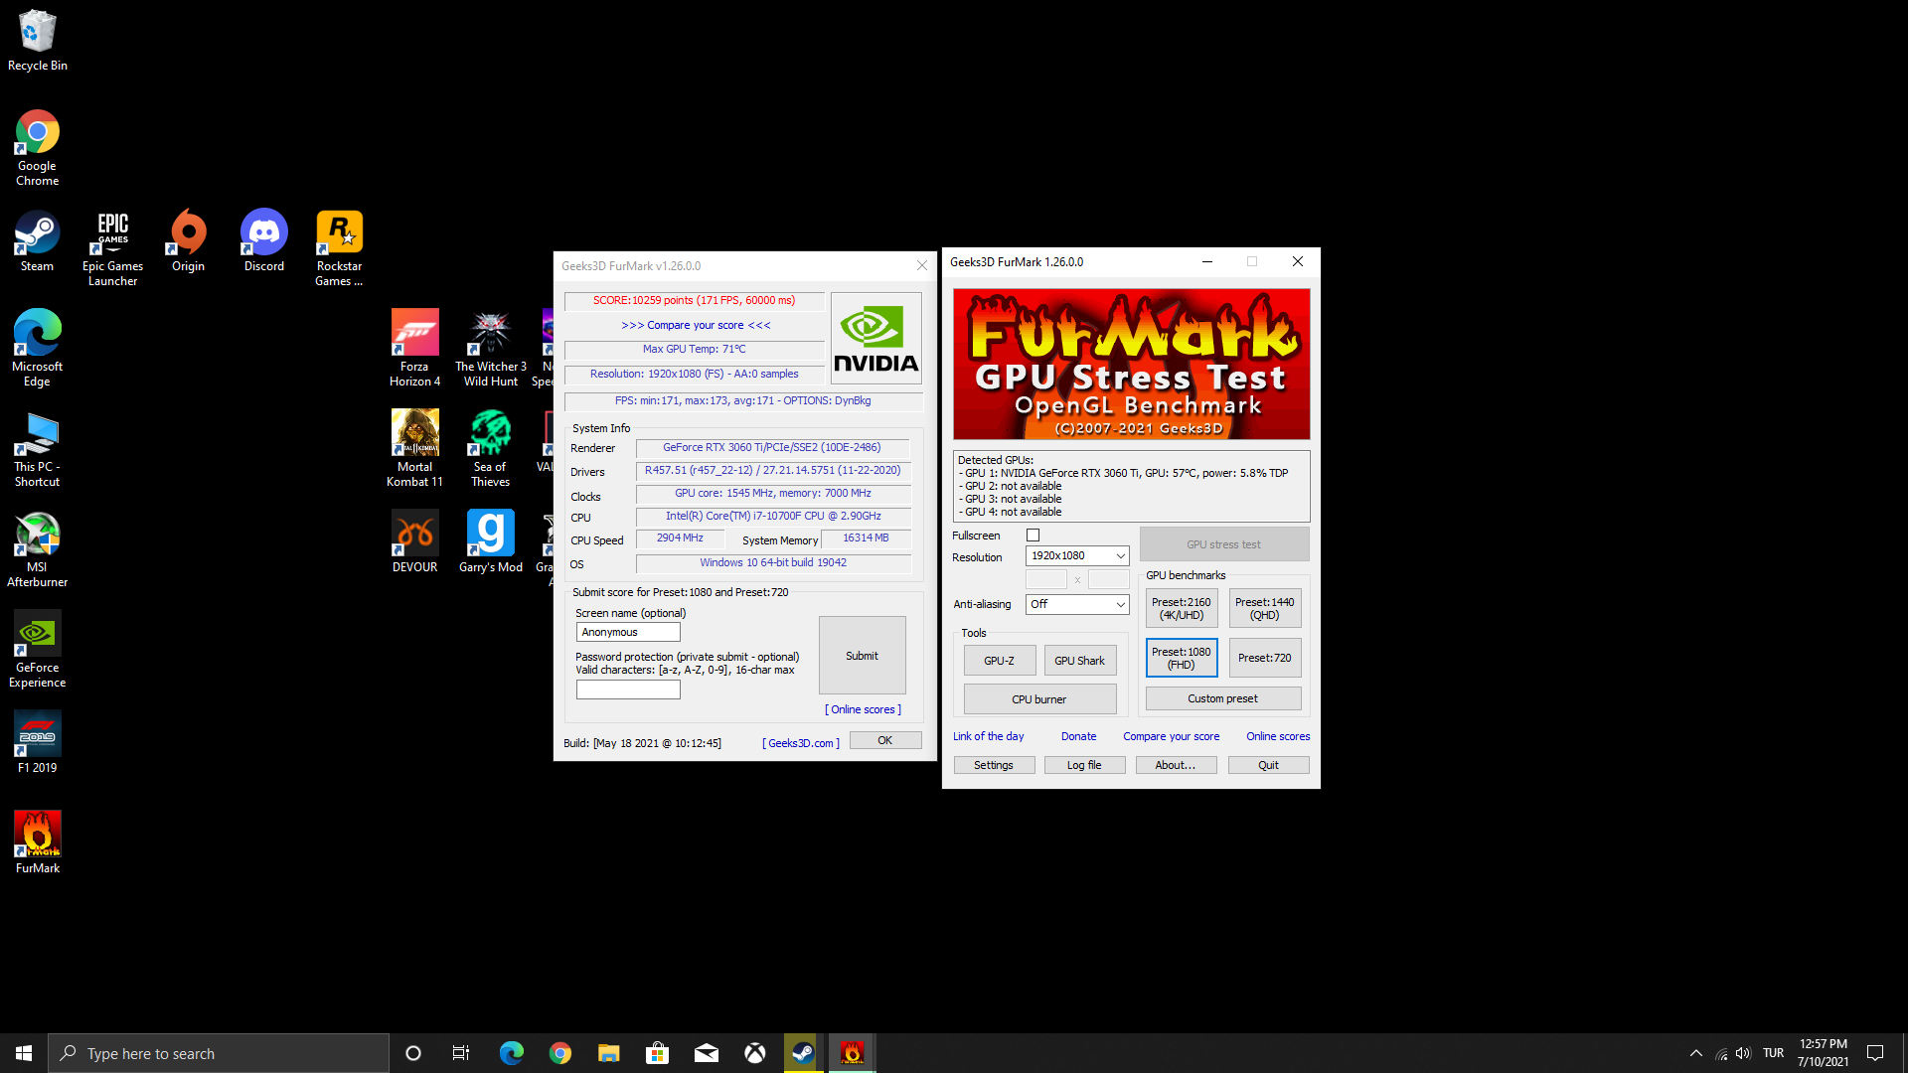This screenshot has height=1073, width=1908.
Task: Open Task View in the taskbar
Action: (x=461, y=1053)
